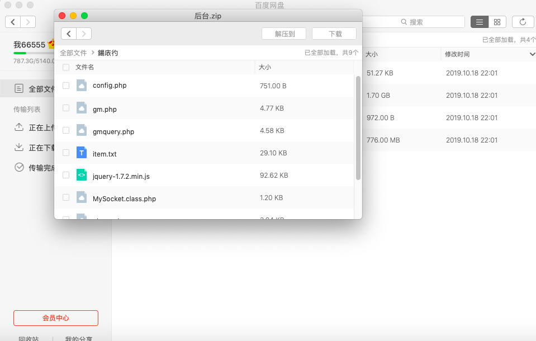This screenshot has width=536, height=341.
Task: Click the refresh icon in toolbar
Action: (523, 22)
